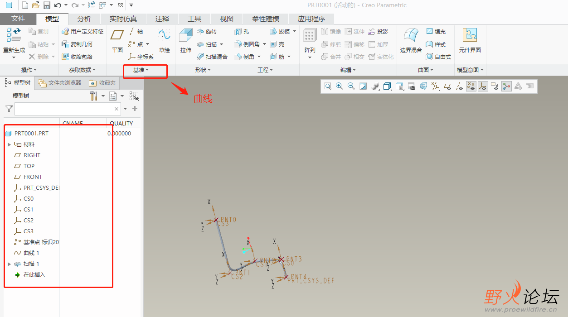This screenshot has height=317, width=568.
Task: Open the 收藏夹 navigator tab
Action: click(x=102, y=83)
